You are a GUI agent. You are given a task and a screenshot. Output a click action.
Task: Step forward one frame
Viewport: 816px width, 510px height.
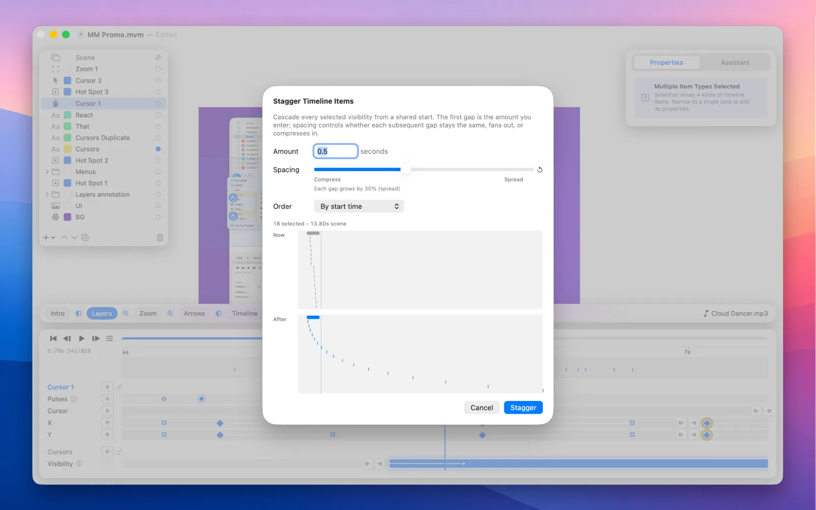95,339
